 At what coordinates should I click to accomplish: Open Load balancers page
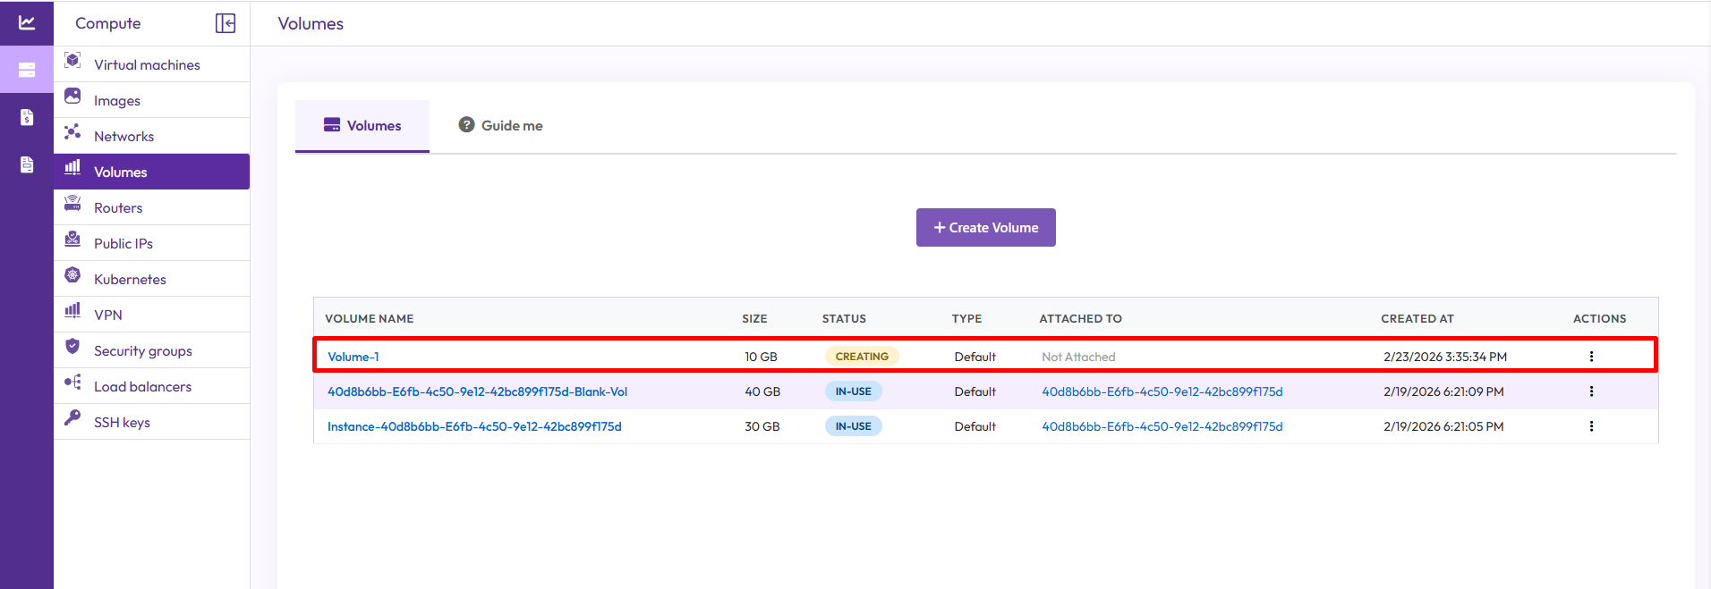click(x=142, y=386)
